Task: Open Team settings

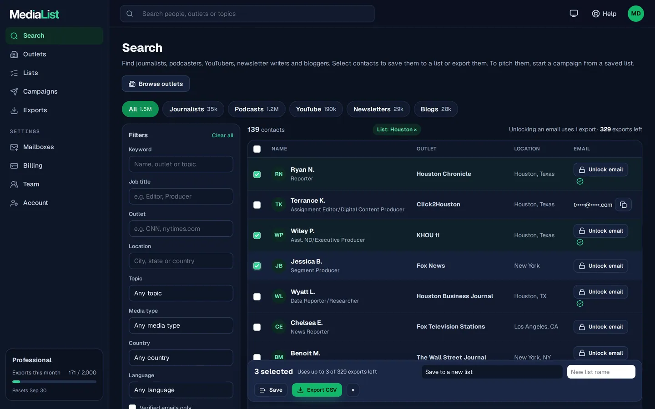Action: [54, 184]
